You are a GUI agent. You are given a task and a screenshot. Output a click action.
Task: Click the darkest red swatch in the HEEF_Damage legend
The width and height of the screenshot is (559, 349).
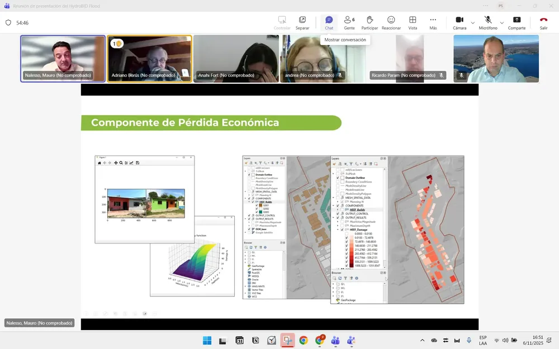[x=350, y=266]
